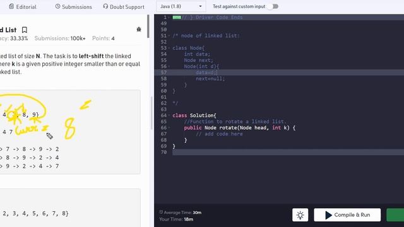404x227 pixels.
Task: Toggle editor theme with lightbulb button
Action: (300, 215)
